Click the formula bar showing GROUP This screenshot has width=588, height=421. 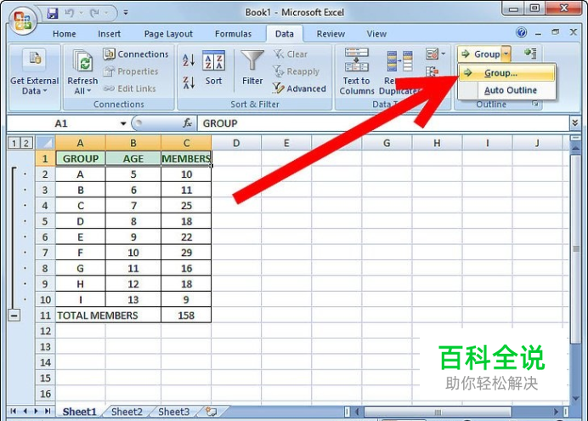(x=383, y=123)
